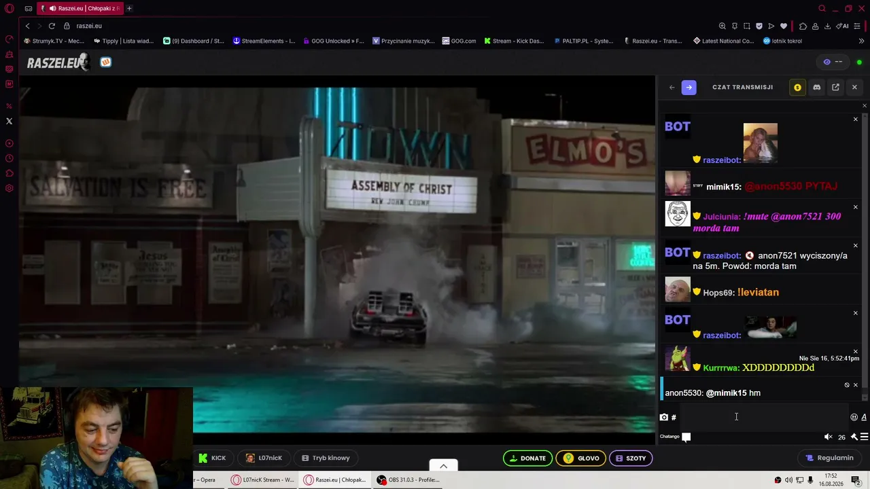
Task: Collapse chat with the left arrow
Action: 672,88
